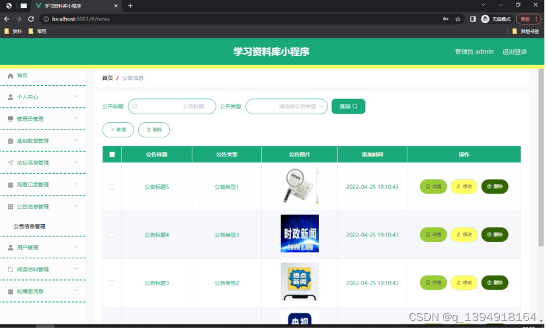Click the 新增 add button
547x329 pixels.
tap(118, 130)
